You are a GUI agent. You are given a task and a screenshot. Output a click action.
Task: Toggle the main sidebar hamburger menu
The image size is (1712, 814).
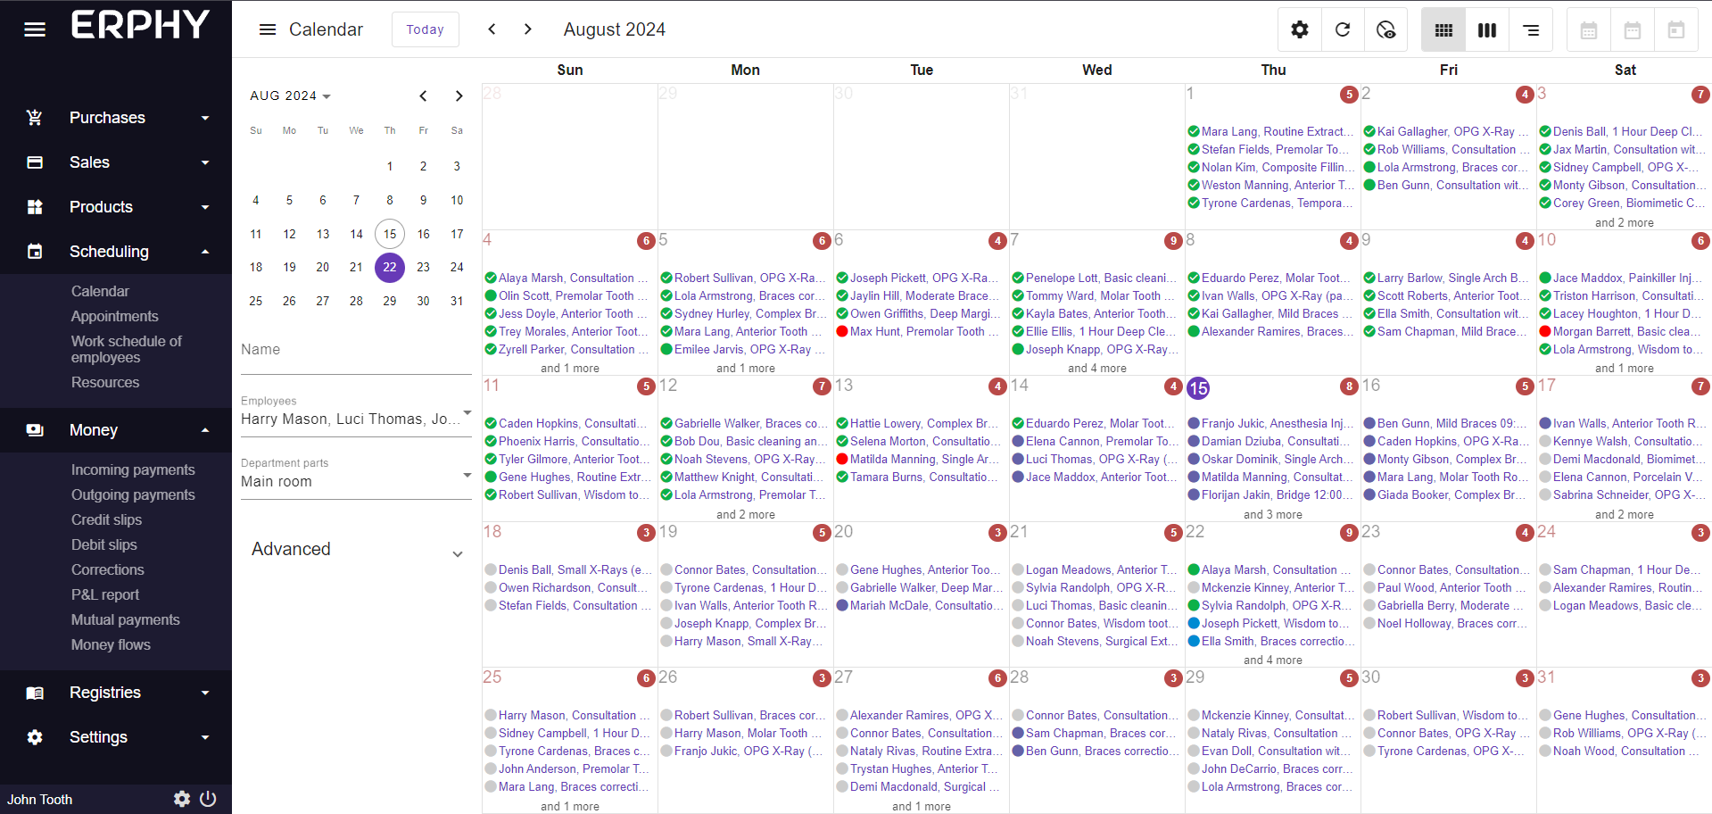coord(35,29)
